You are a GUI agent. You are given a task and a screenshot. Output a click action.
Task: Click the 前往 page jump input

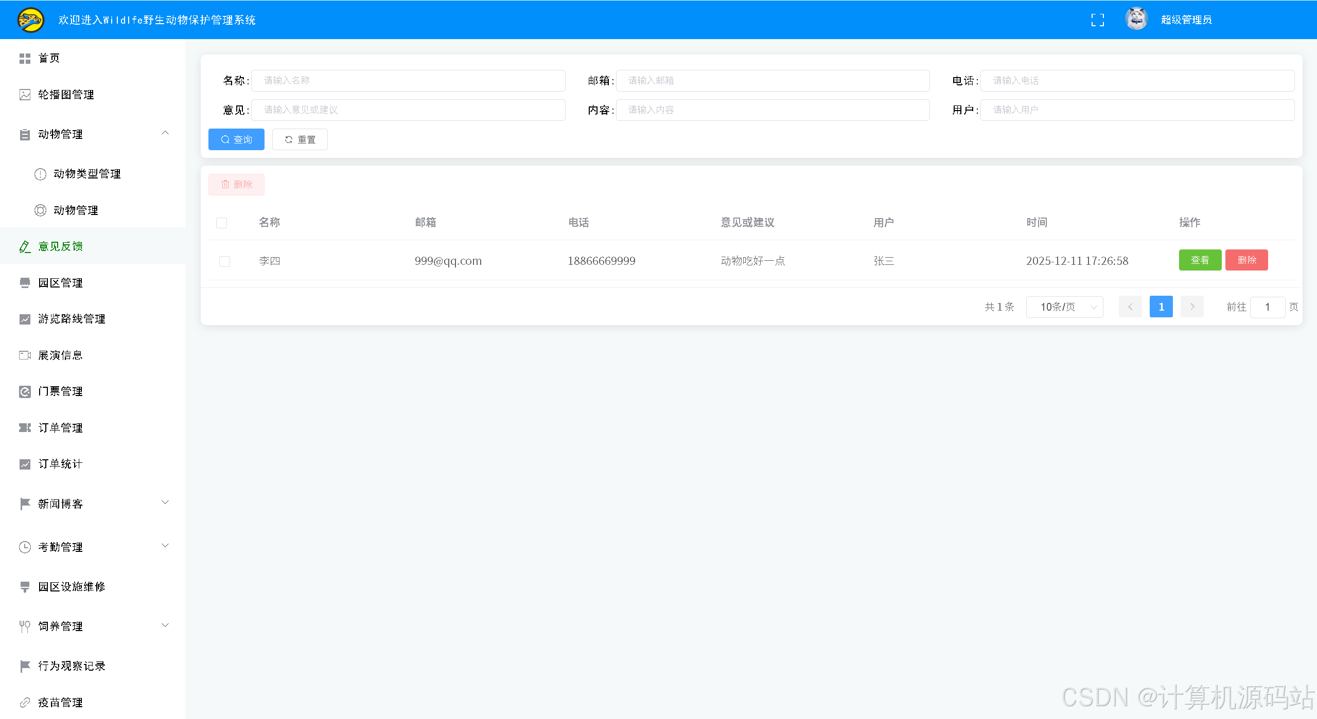(1268, 308)
